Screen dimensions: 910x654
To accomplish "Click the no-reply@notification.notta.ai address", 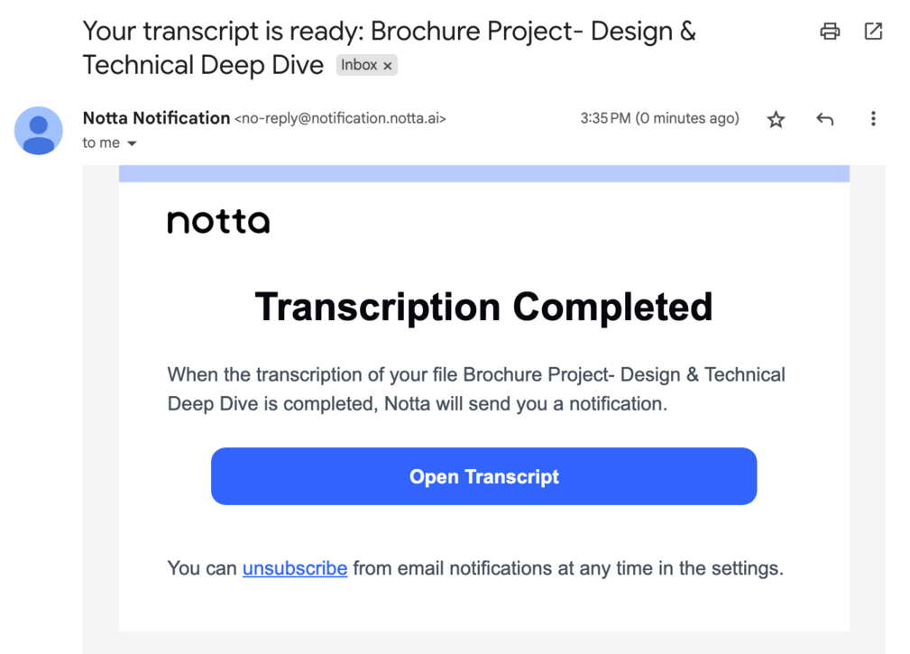I will pyautogui.click(x=340, y=118).
